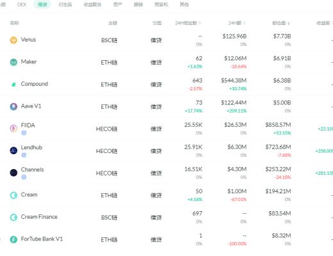Click FilDA's HECO链 chain cell

point(107,129)
